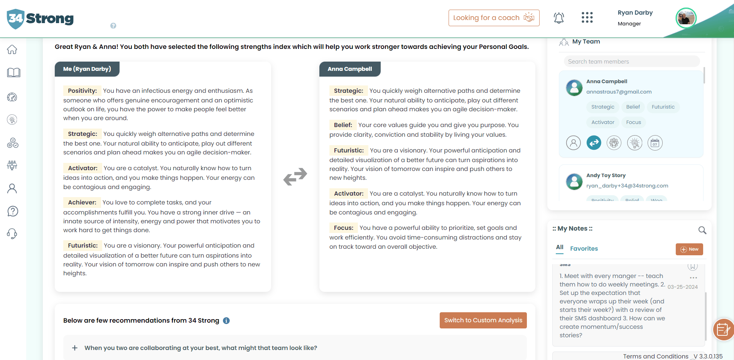
Task: Open the speedometer dashboard sidebar icon
Action: click(x=12, y=97)
